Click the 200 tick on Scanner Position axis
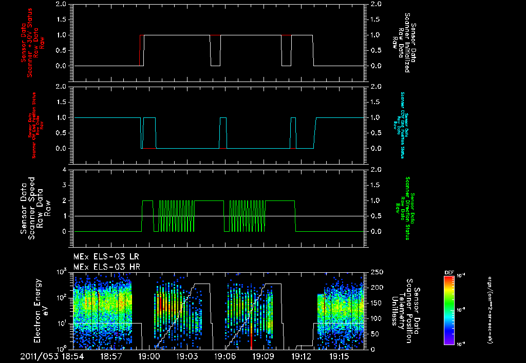 pos(377,288)
